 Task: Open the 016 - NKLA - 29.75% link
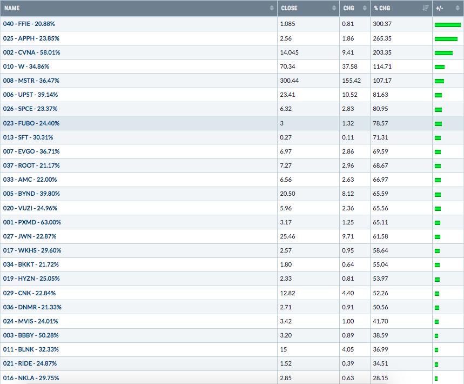tap(31, 378)
